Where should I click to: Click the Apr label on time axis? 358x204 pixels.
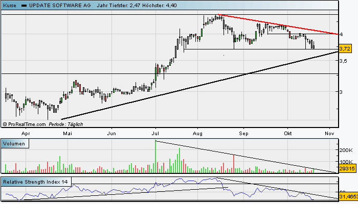coord(26,134)
